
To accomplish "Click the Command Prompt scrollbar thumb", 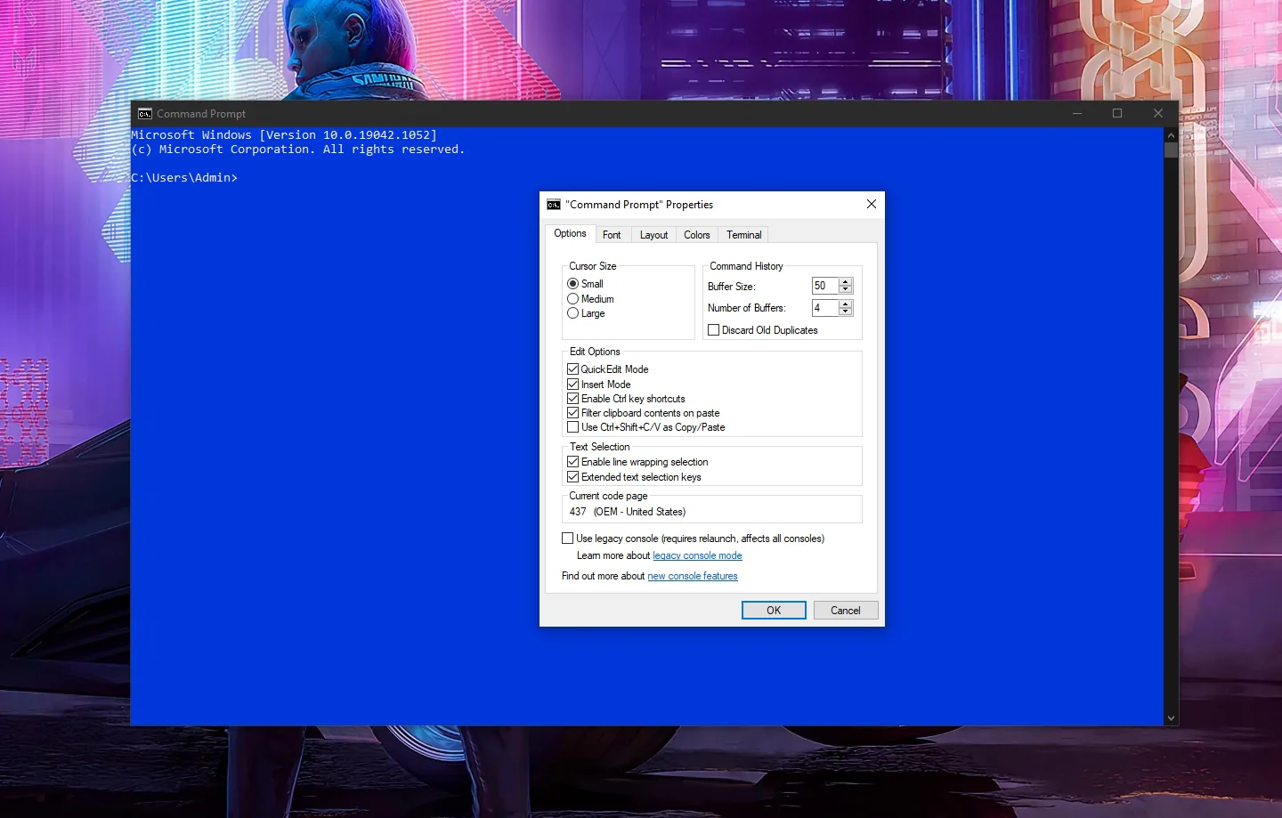I will 1171,150.
